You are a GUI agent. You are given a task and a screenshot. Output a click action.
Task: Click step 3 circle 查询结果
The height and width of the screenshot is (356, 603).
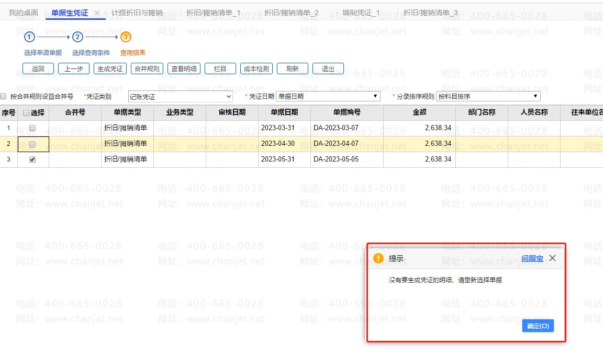(x=126, y=37)
